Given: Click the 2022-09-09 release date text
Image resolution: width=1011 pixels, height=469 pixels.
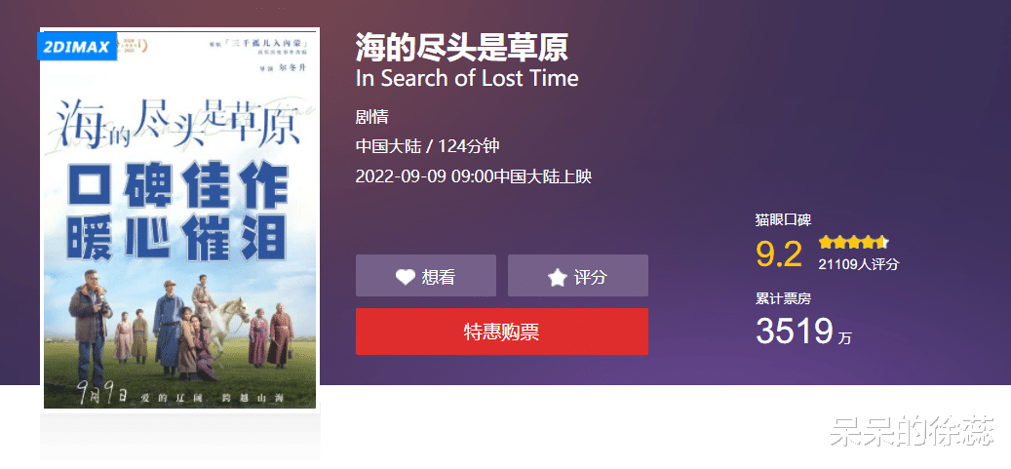Looking at the screenshot, I should 473,176.
